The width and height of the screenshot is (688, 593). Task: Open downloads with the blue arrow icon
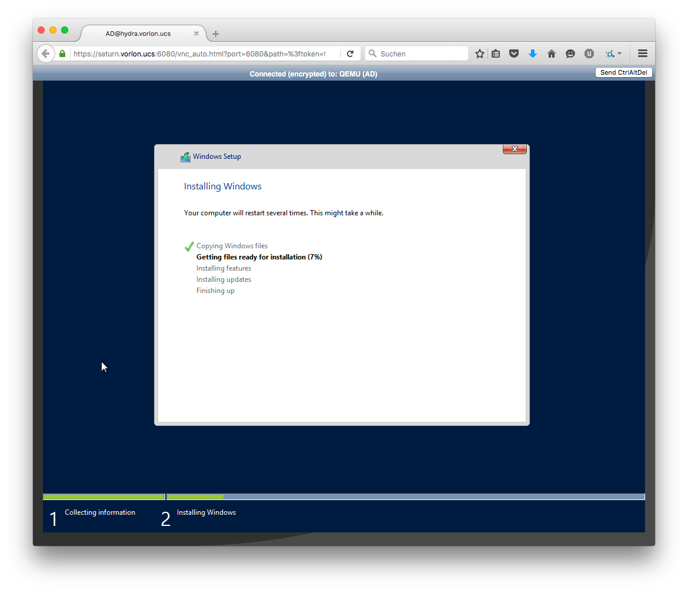tap(533, 54)
